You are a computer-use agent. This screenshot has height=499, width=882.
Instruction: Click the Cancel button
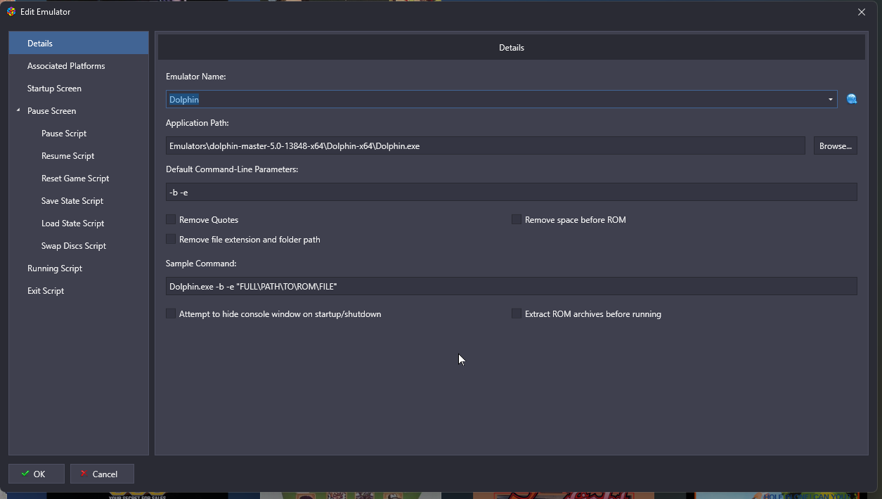[102, 474]
